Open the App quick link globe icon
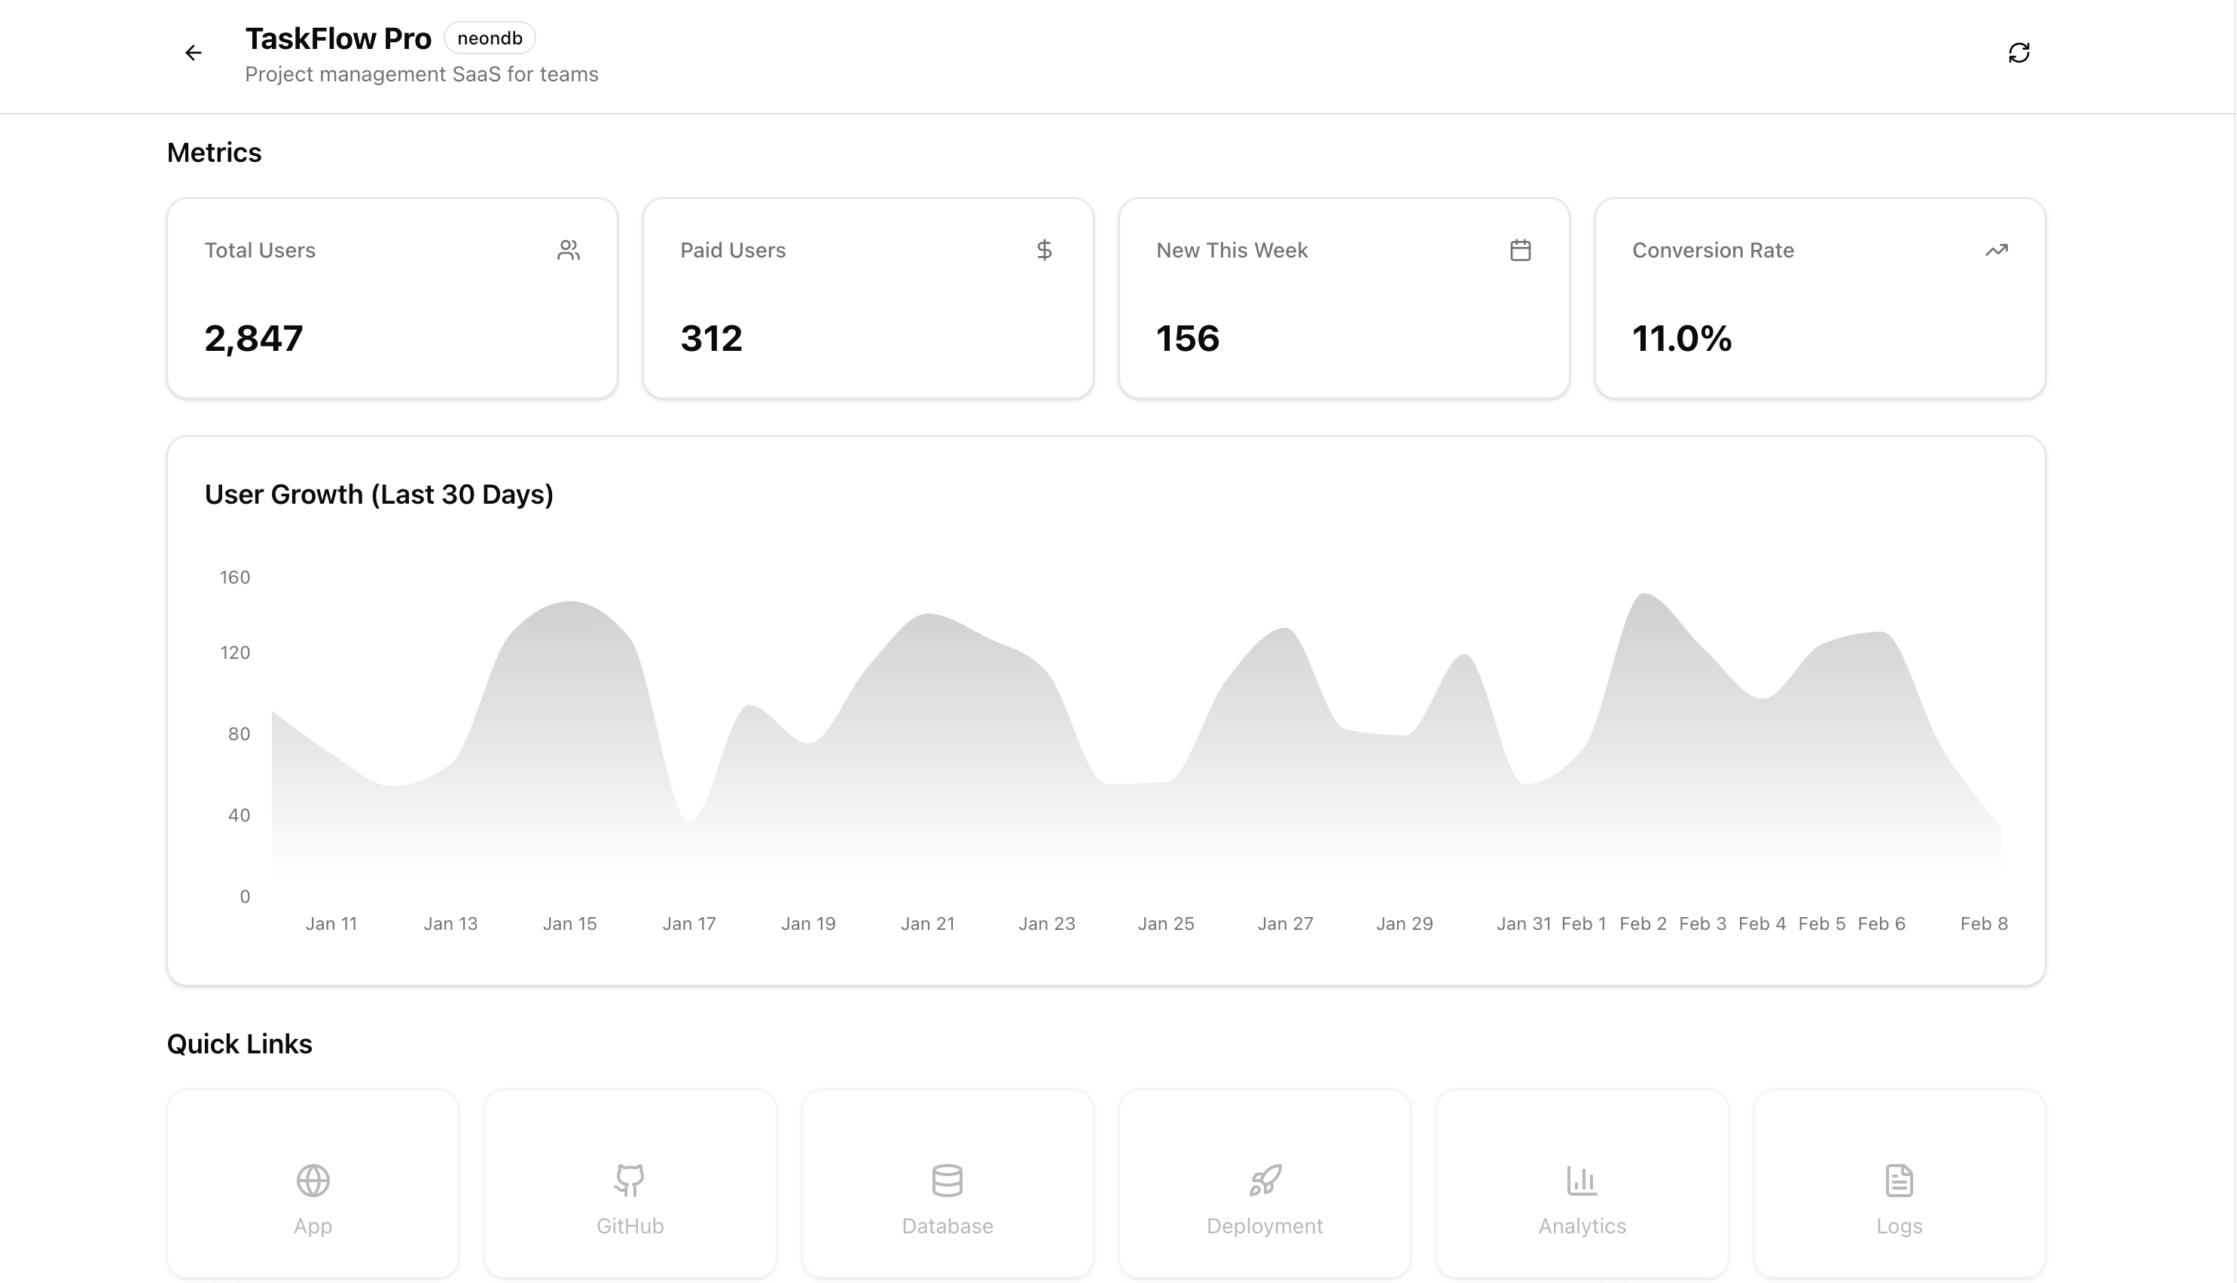Viewport: 2237px width, 1283px height. click(313, 1181)
